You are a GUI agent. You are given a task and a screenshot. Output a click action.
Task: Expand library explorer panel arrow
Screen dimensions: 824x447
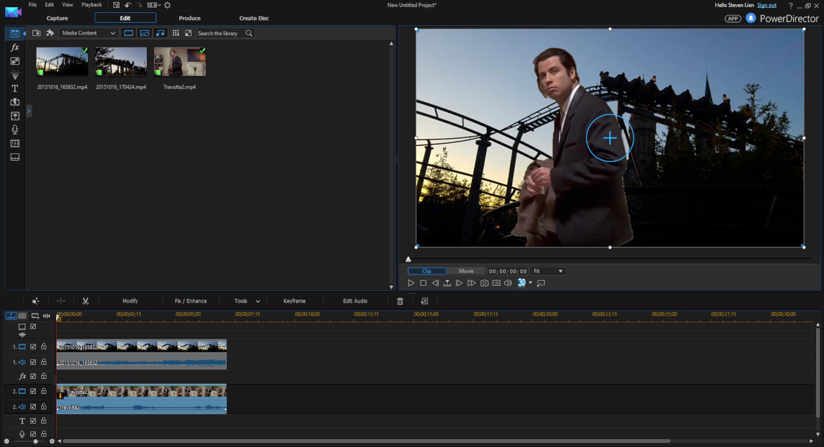tap(29, 111)
